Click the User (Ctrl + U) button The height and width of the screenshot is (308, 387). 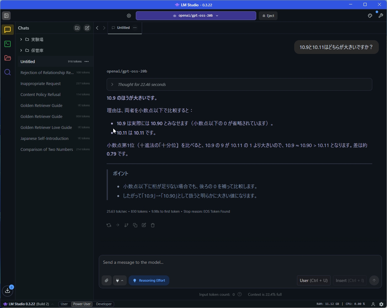tap(314, 280)
